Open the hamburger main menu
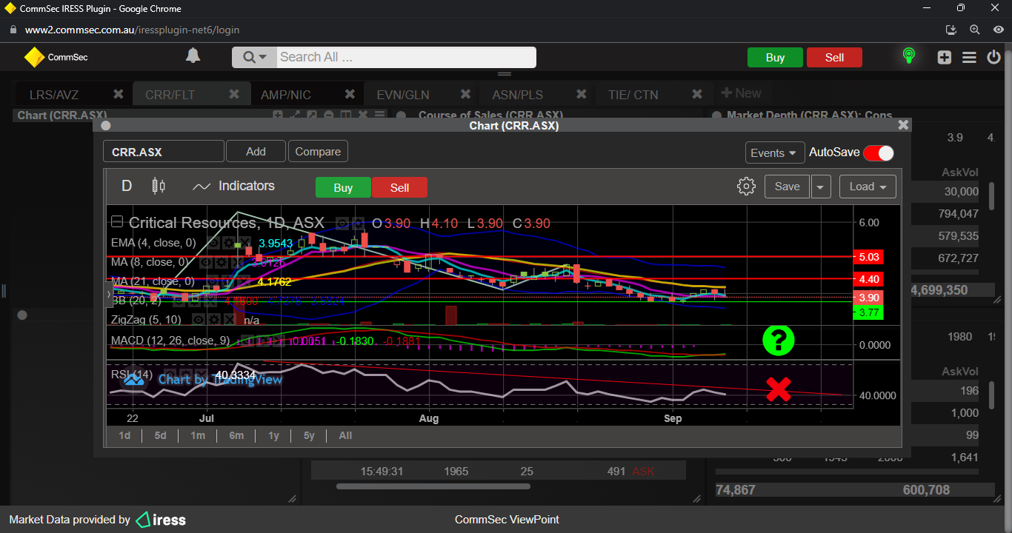This screenshot has width=1012, height=533. 969,57
